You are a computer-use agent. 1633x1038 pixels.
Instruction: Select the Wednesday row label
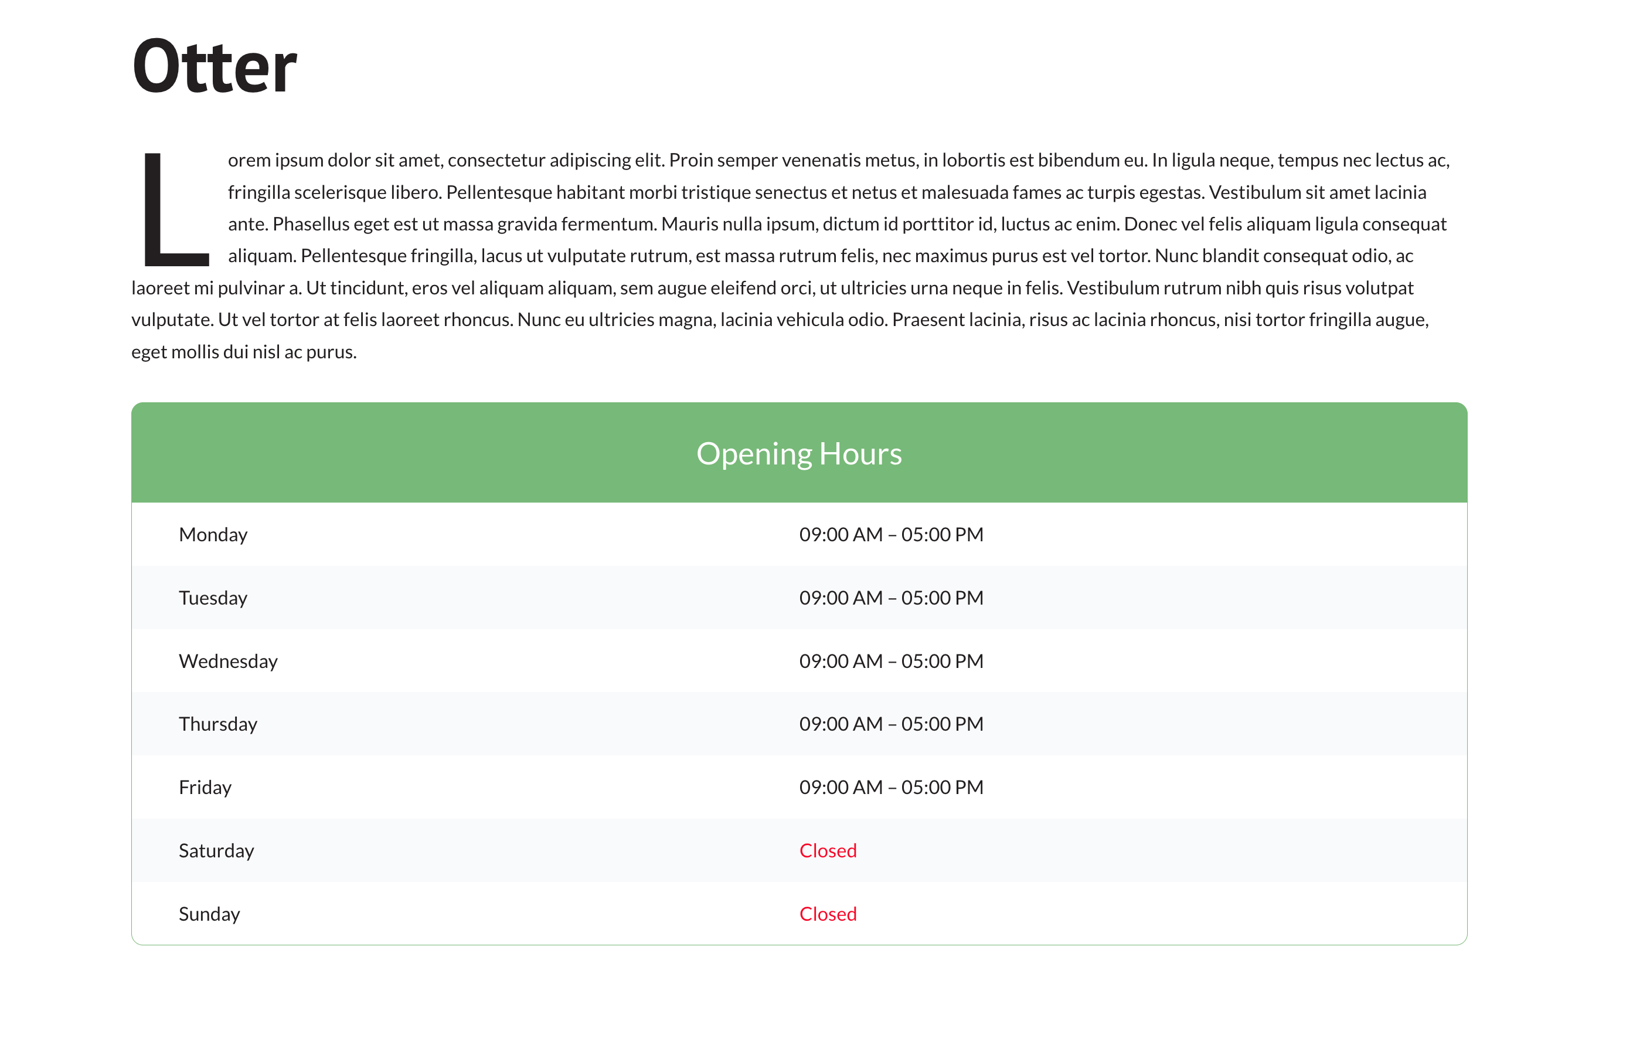point(228,661)
